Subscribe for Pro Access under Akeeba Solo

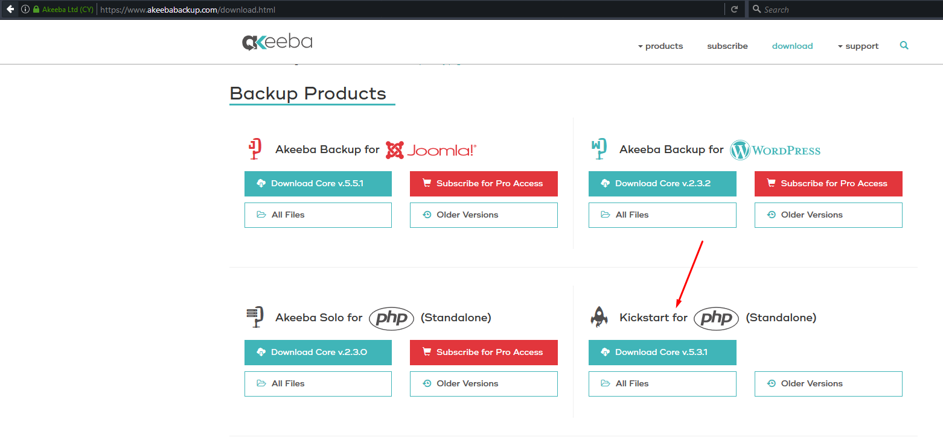point(484,353)
